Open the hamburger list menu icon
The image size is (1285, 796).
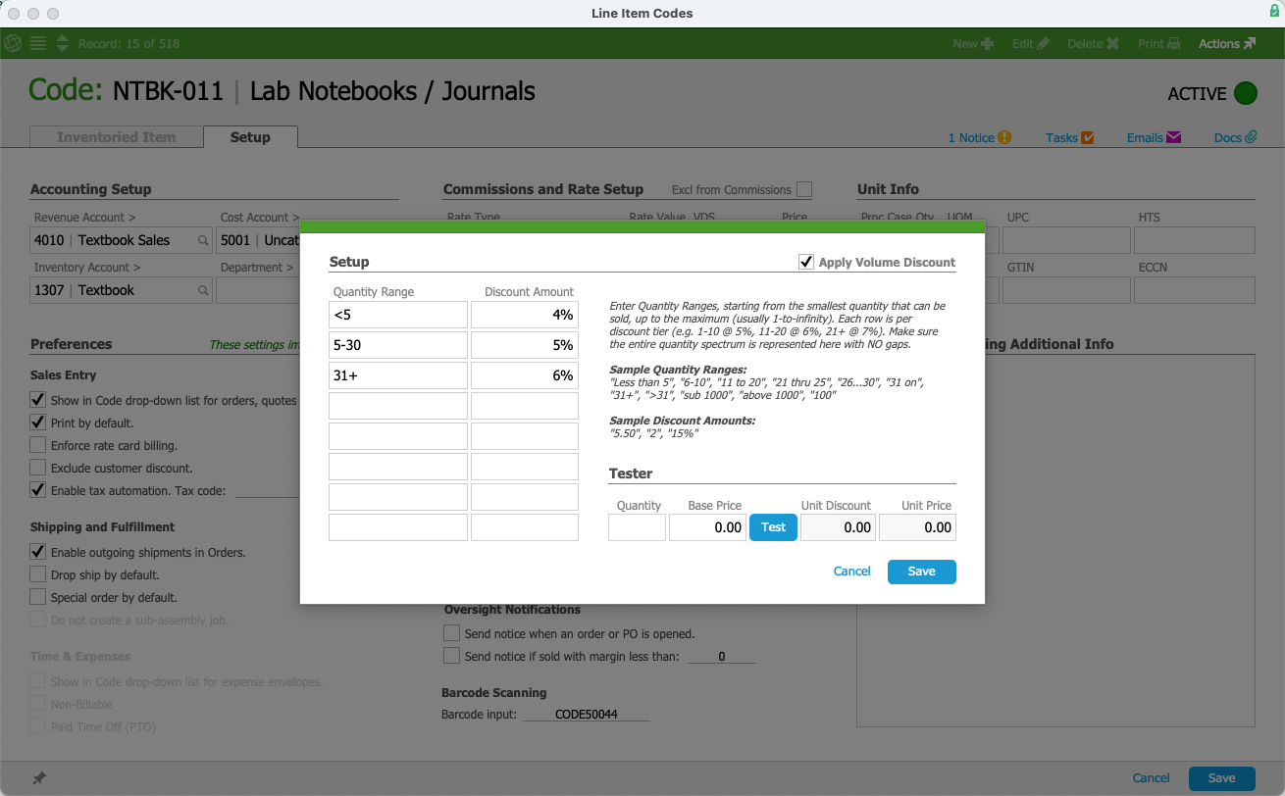38,43
